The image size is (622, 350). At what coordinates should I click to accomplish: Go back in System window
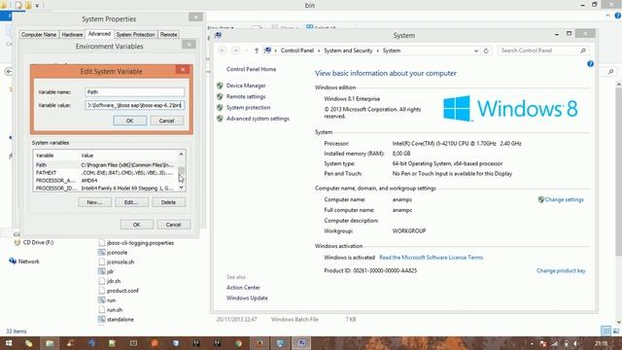tap(223, 51)
